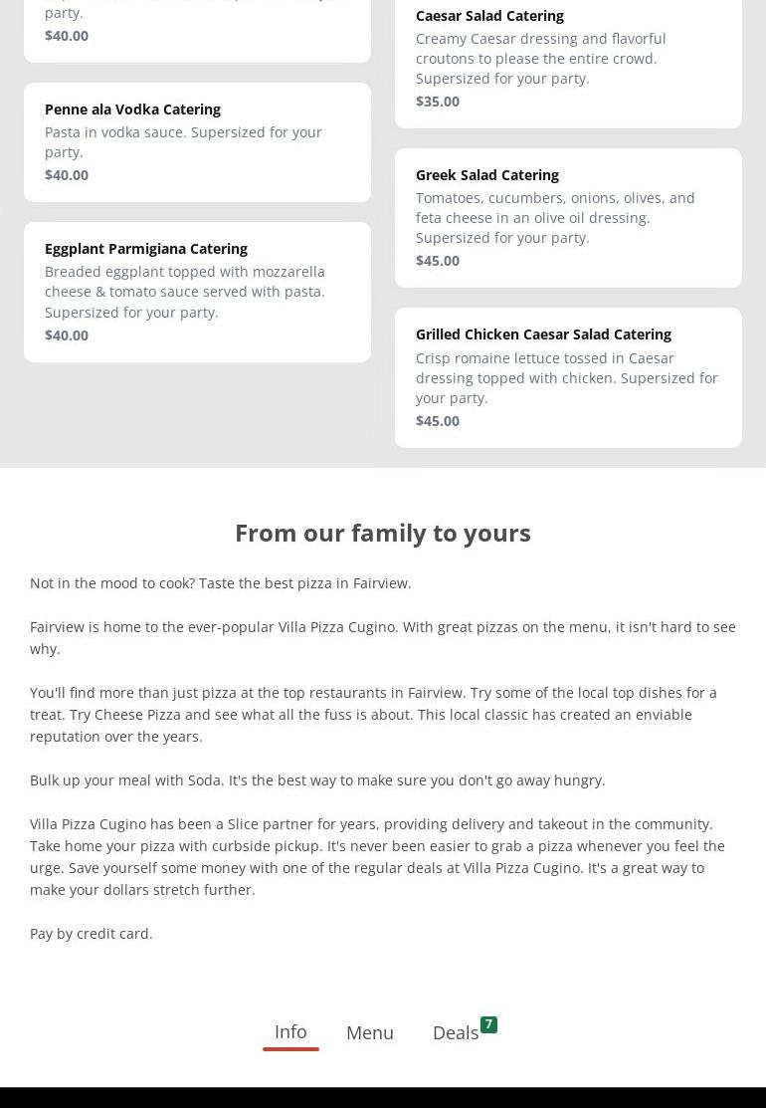
Task: Open Eggplant Parmigiana Catering item title
Action: 146,249
